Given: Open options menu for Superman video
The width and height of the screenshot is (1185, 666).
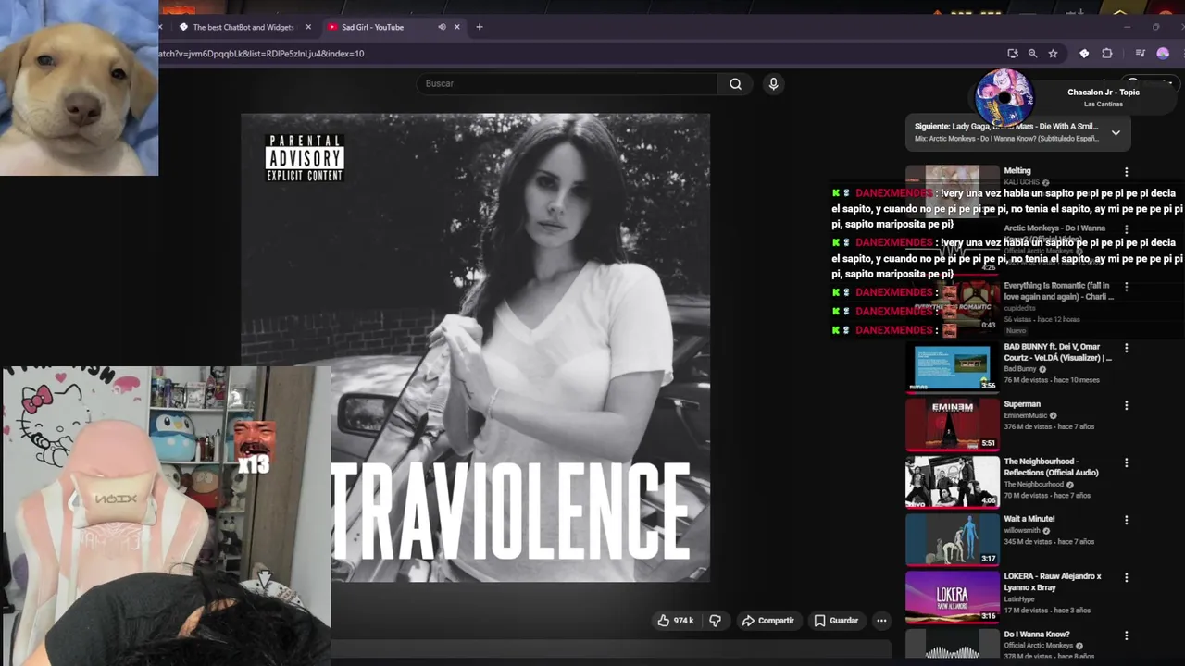Looking at the screenshot, I should click(x=1126, y=405).
